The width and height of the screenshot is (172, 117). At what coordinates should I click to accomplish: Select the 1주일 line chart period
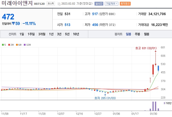(x=31, y=34)
